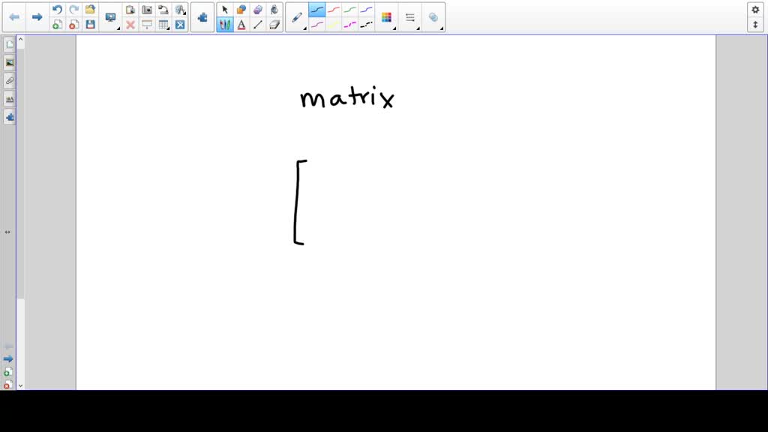Go to the previous page with the toolbar back arrow
This screenshot has height=432, width=768.
click(14, 17)
